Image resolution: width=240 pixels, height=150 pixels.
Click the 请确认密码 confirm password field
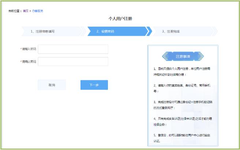coord(73,62)
